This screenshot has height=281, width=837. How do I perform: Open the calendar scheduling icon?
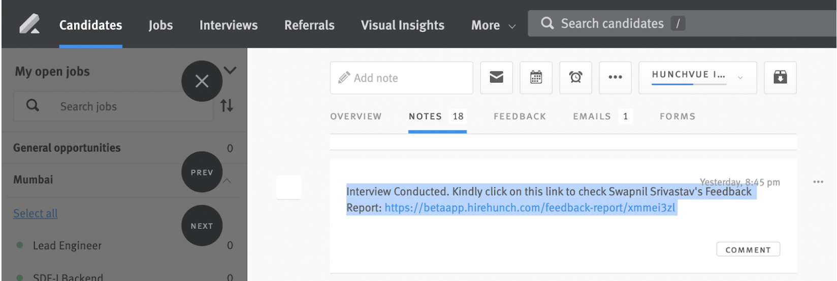[536, 78]
